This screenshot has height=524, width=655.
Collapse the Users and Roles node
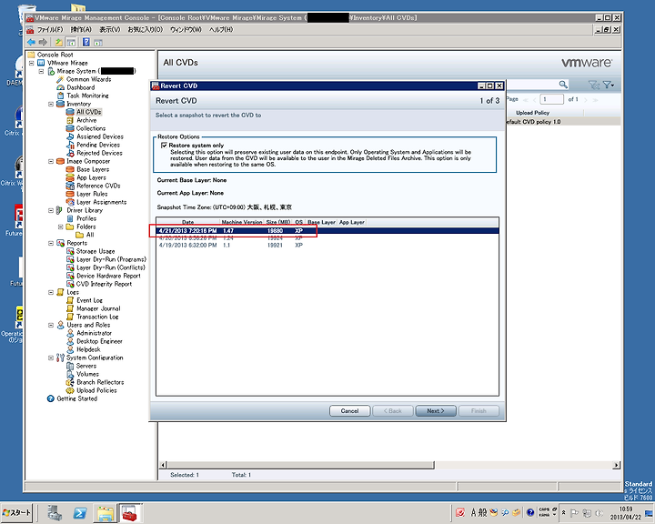click(51, 325)
